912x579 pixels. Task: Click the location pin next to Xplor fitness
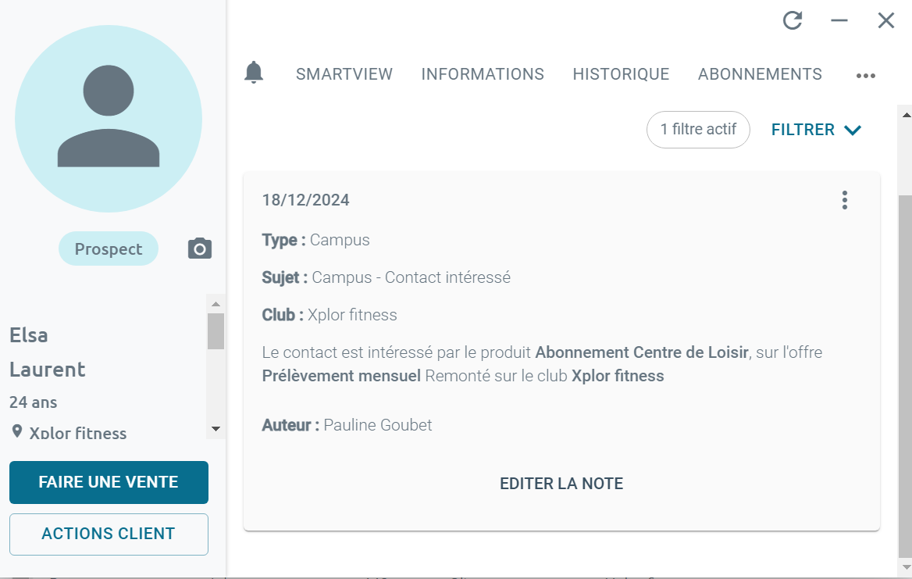(x=17, y=431)
